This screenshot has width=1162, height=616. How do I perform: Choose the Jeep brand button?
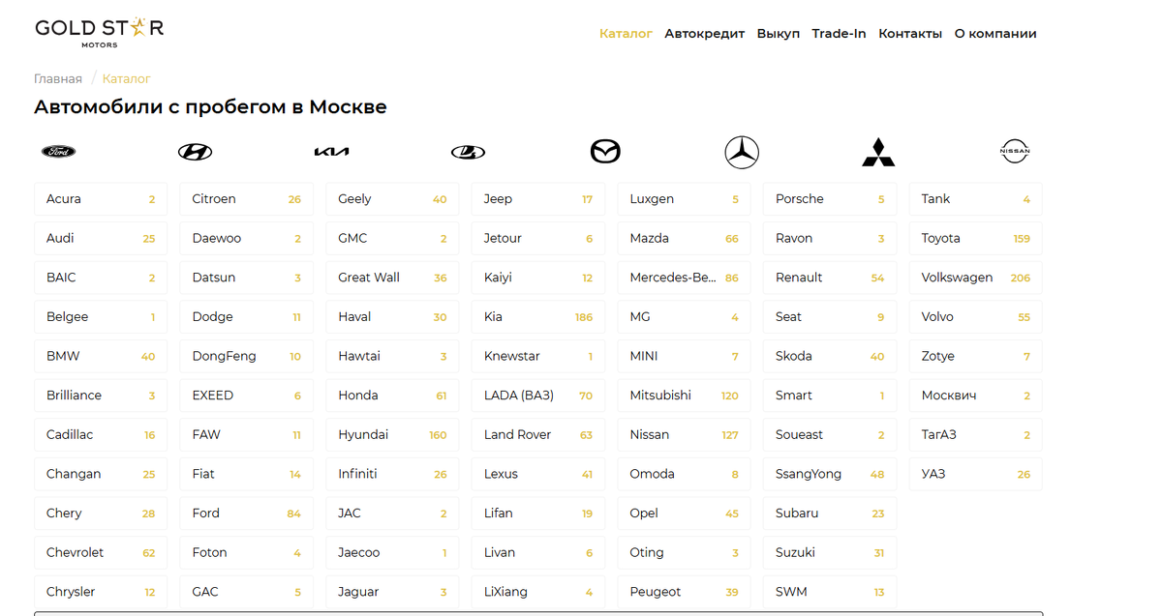[x=538, y=199]
